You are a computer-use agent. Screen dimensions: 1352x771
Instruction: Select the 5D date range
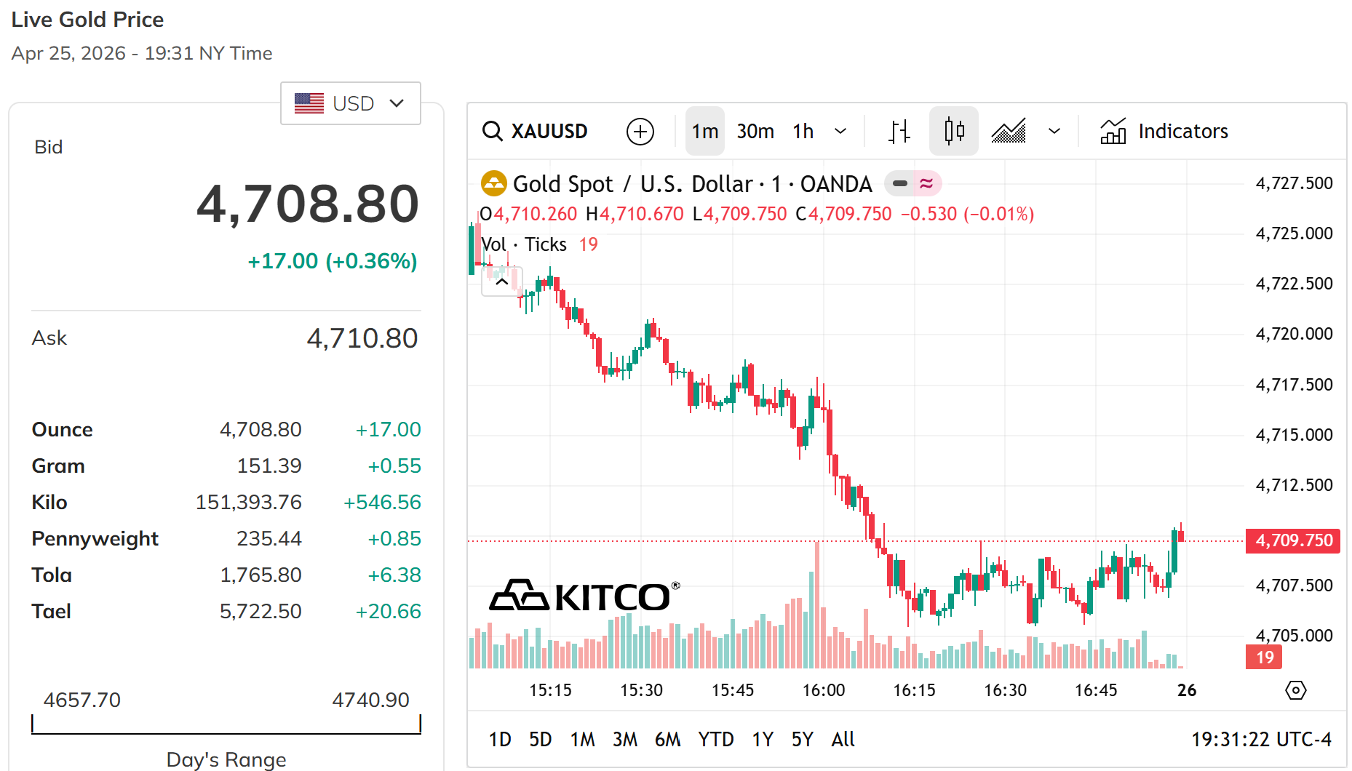coord(540,740)
